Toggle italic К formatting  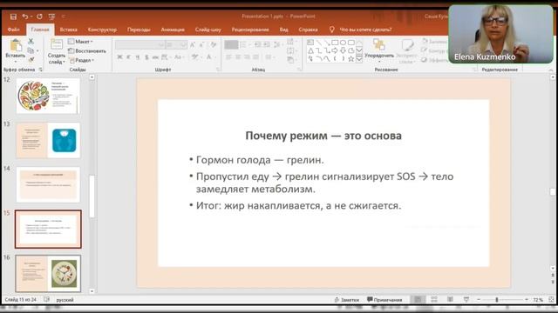[128, 57]
